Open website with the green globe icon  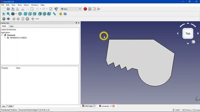pos(4,19)
